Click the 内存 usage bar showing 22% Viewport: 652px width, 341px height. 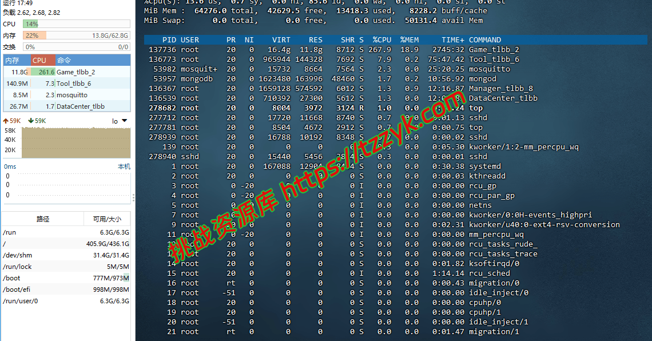(x=76, y=35)
